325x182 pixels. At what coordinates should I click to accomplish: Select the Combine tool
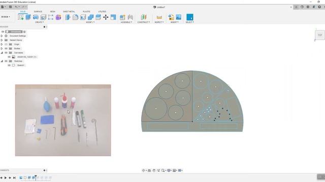[x=90, y=17]
